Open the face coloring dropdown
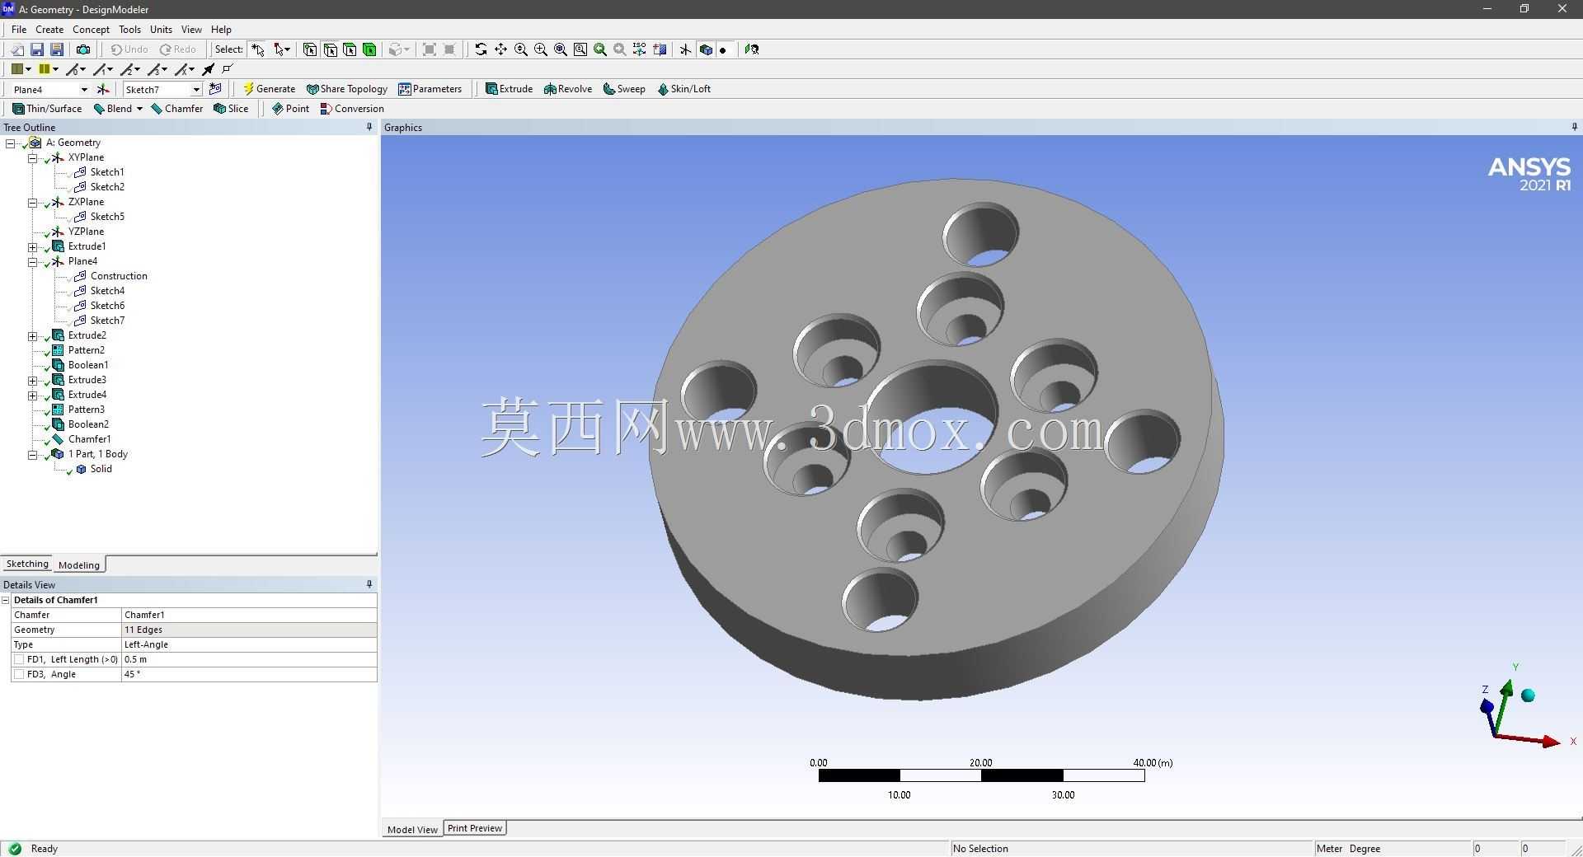The width and height of the screenshot is (1583, 857). click(28, 69)
